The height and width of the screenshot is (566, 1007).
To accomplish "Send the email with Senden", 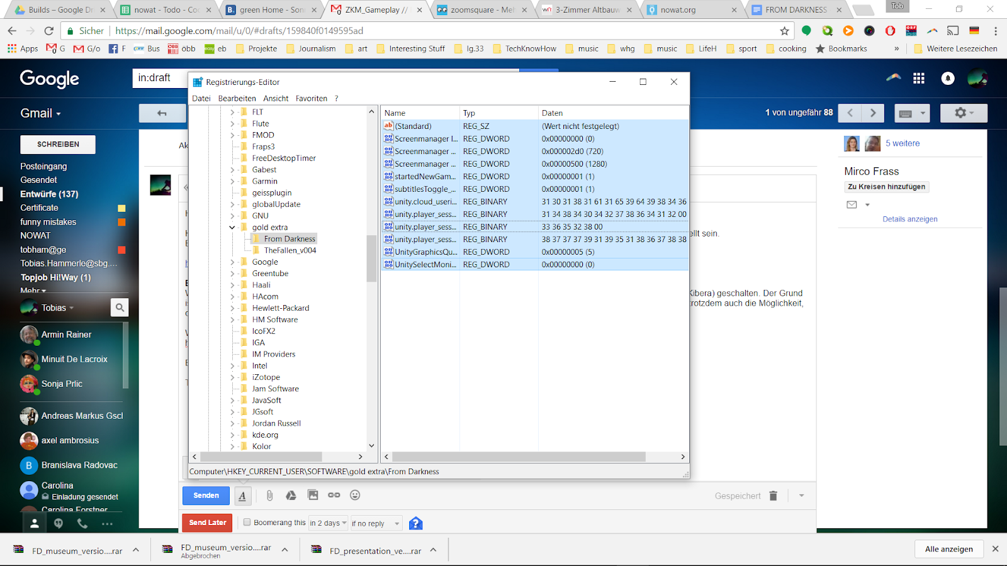I will point(206,496).
